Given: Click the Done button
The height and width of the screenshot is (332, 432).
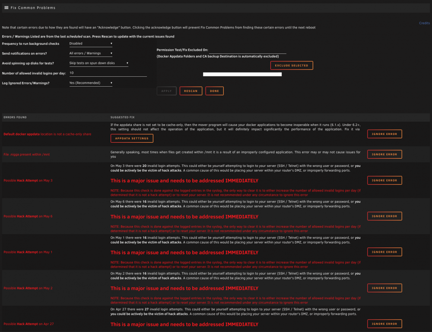Looking at the screenshot, I should [x=214, y=91].
